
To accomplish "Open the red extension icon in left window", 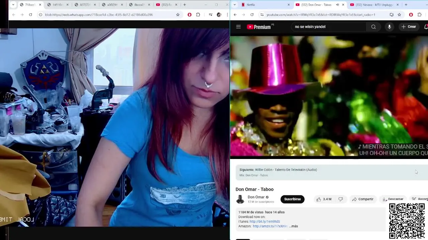I will [190, 15].
